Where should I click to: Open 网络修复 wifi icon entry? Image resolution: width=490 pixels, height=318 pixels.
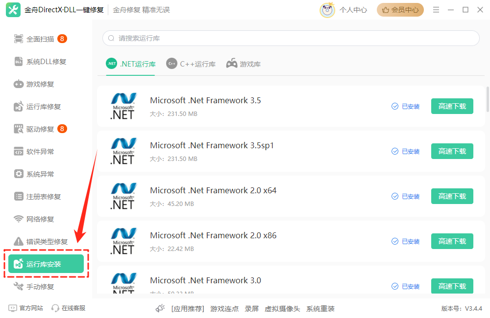(19, 219)
